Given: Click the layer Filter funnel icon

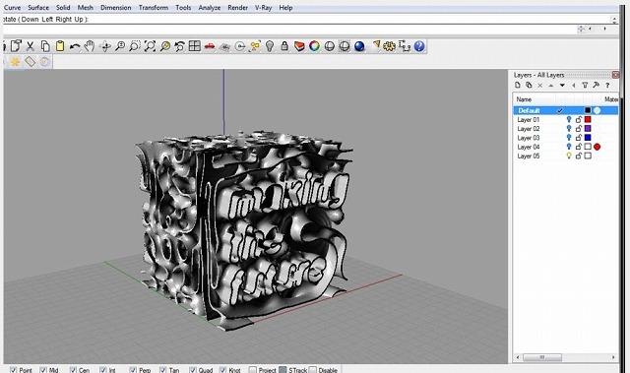Looking at the screenshot, I should 585,85.
